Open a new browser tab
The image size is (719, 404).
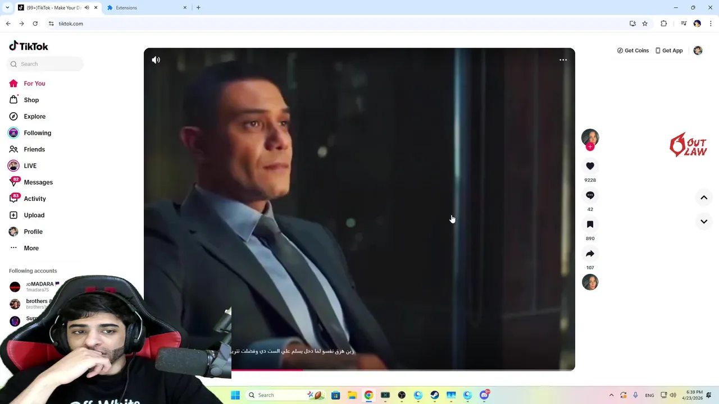(x=198, y=8)
